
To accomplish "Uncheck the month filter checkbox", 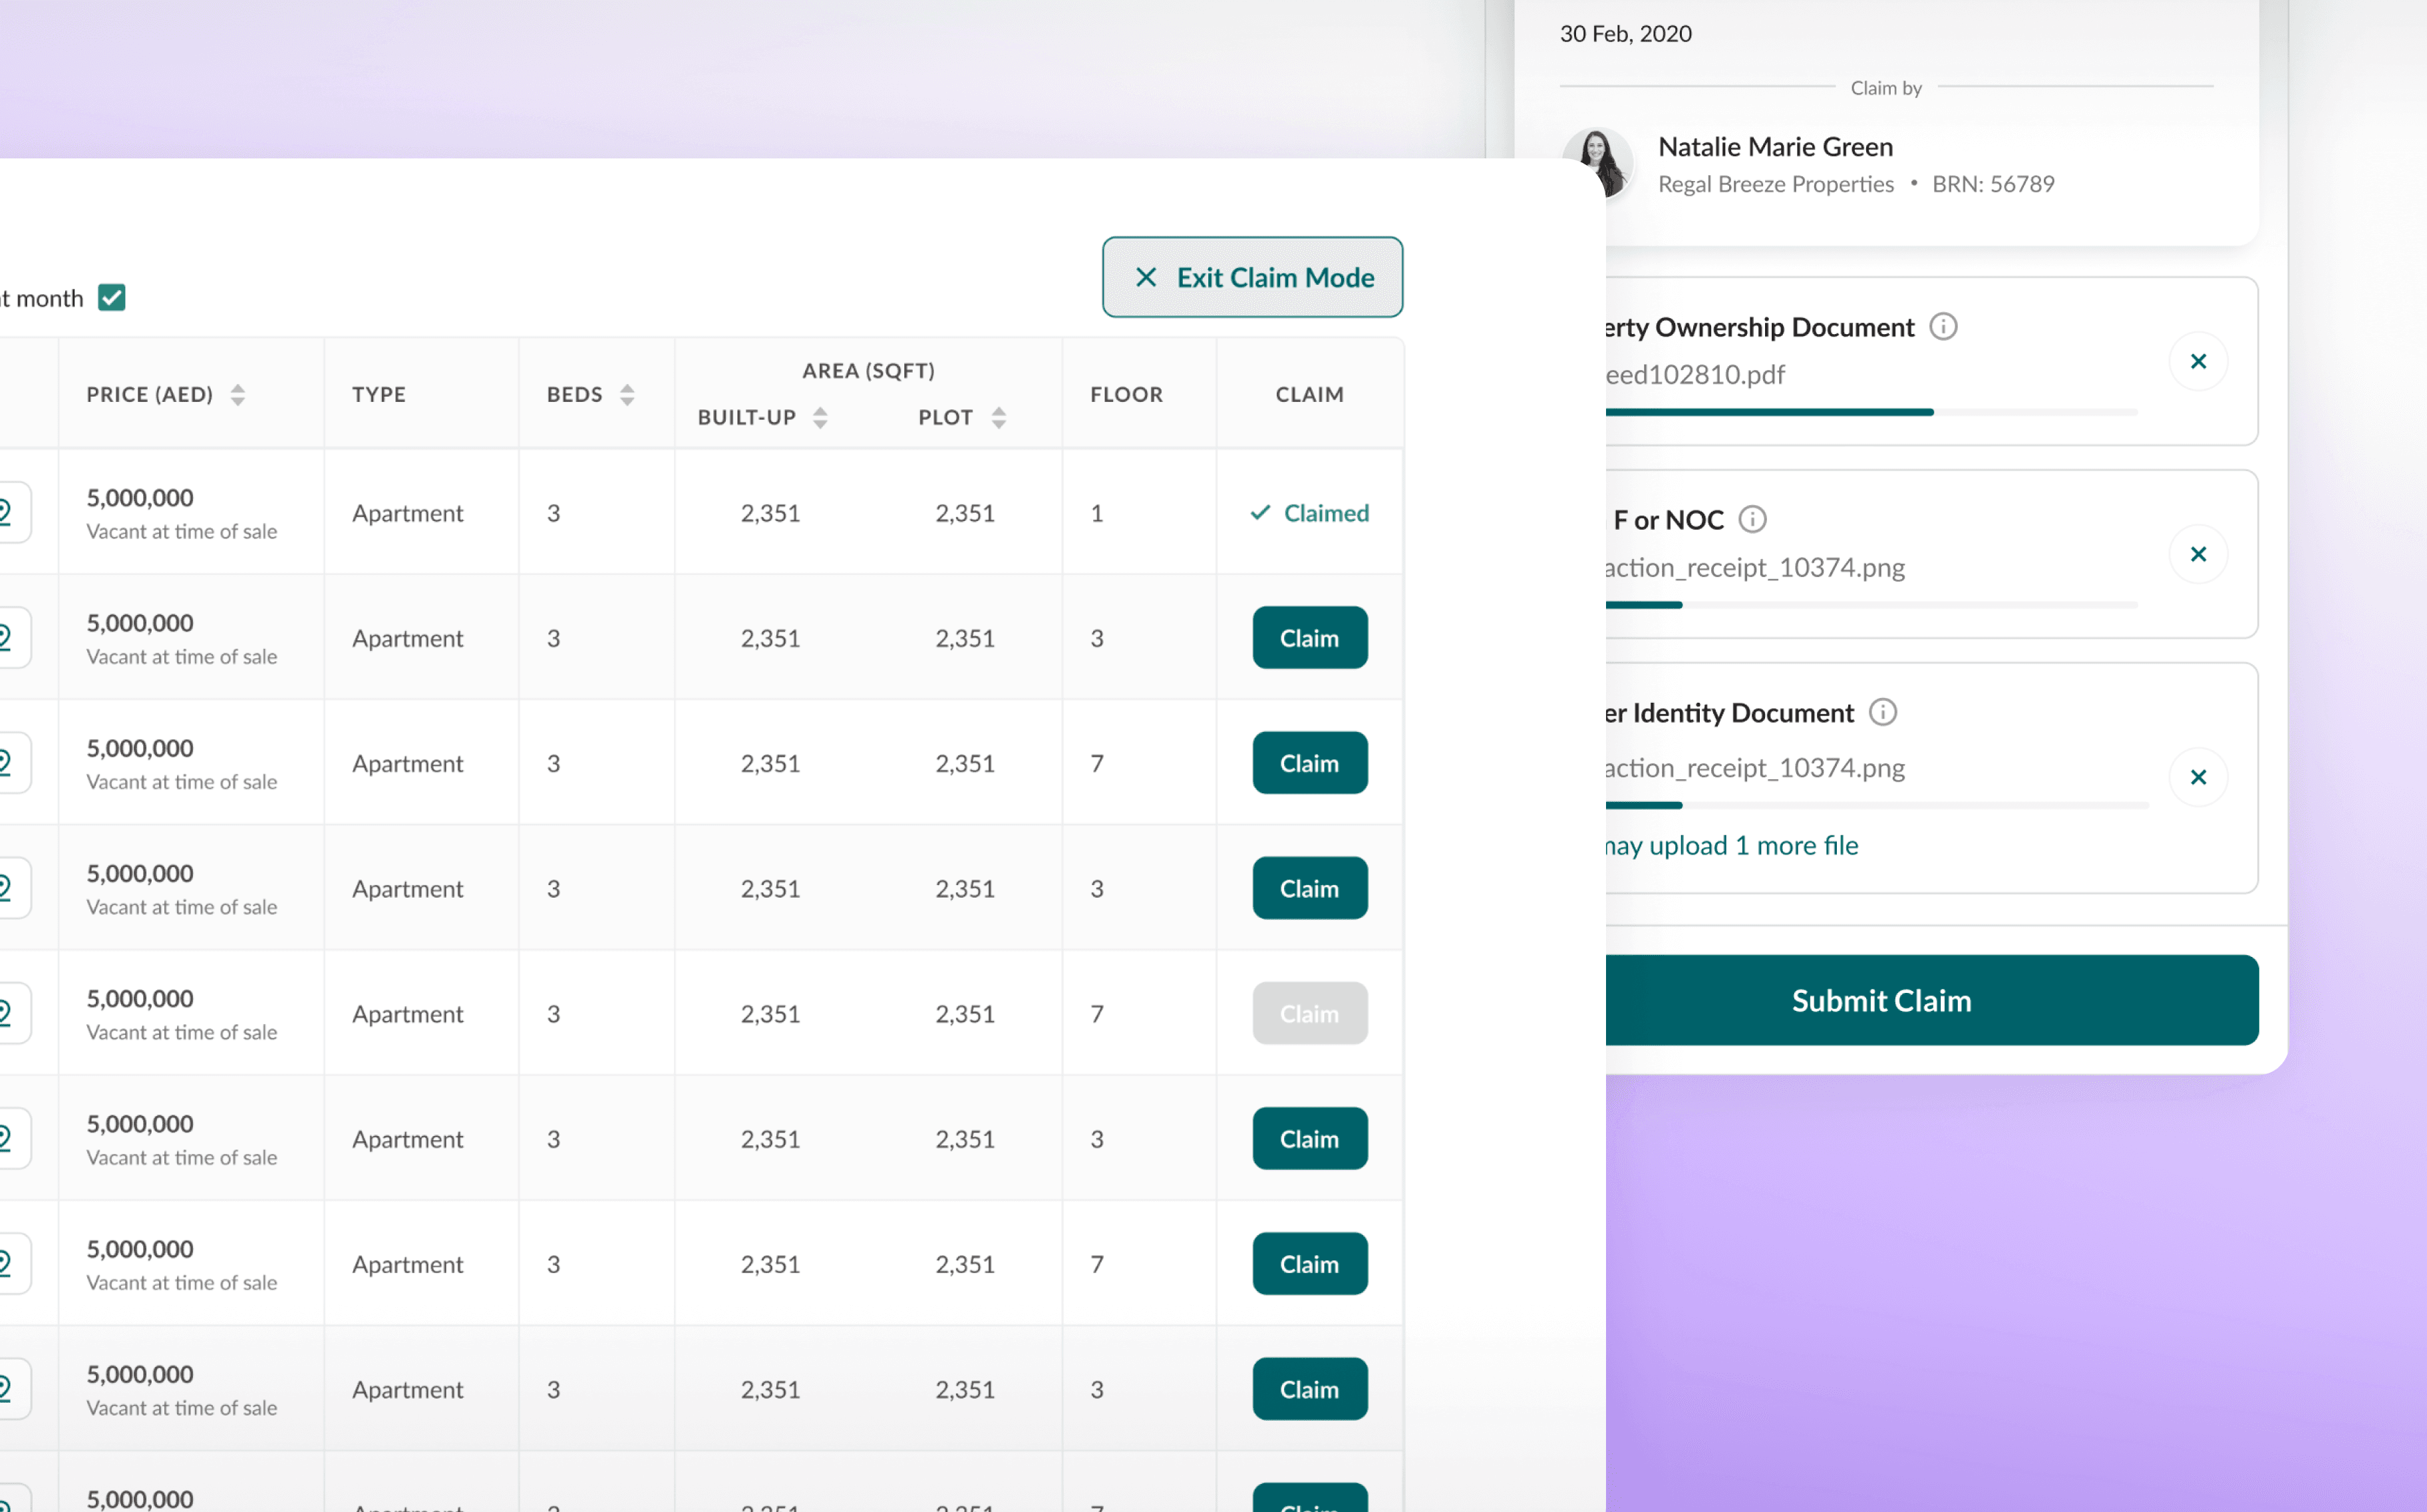I will pos(112,297).
